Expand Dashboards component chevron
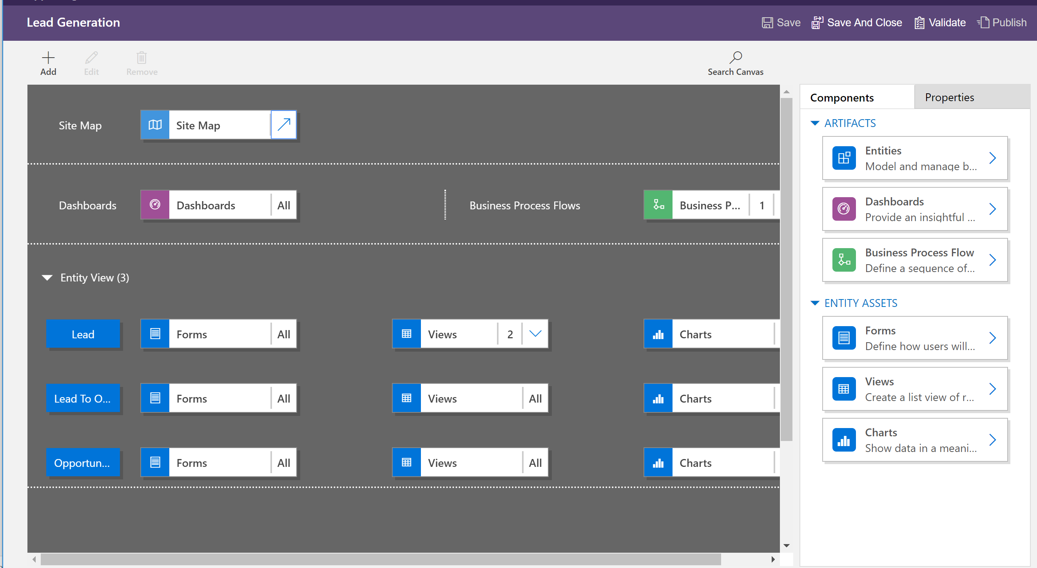 click(x=993, y=209)
